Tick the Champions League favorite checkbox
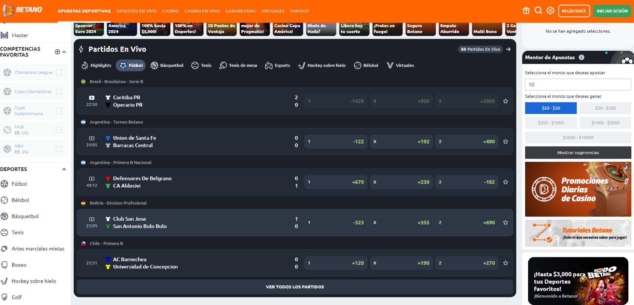The width and height of the screenshot is (634, 305). tap(59, 72)
